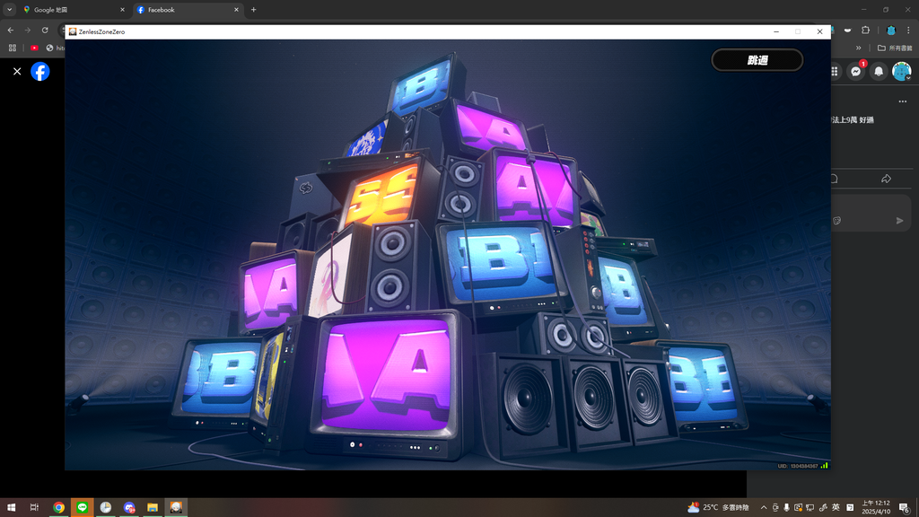Skip the cutscene with the 跳過 button
Screen dimensions: 919x517
coord(757,60)
